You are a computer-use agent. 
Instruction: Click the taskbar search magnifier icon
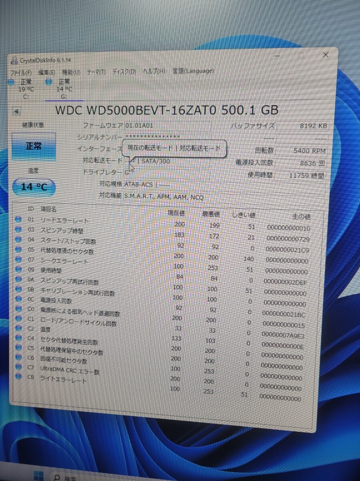[57, 477]
